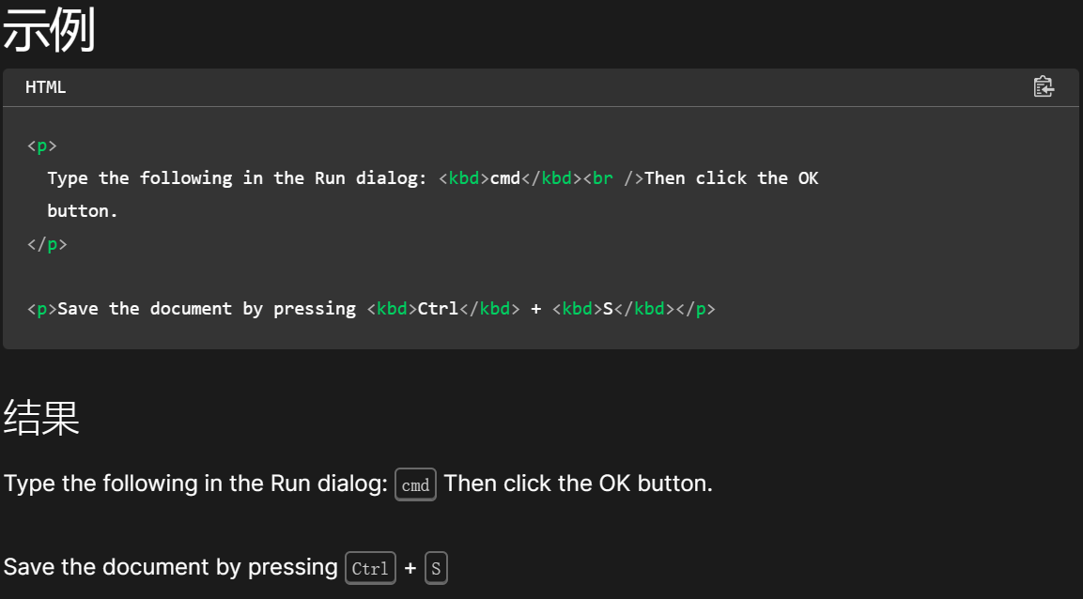Click the opening <p> tag on first code line
The width and height of the screenshot is (1083, 599).
tap(41, 146)
